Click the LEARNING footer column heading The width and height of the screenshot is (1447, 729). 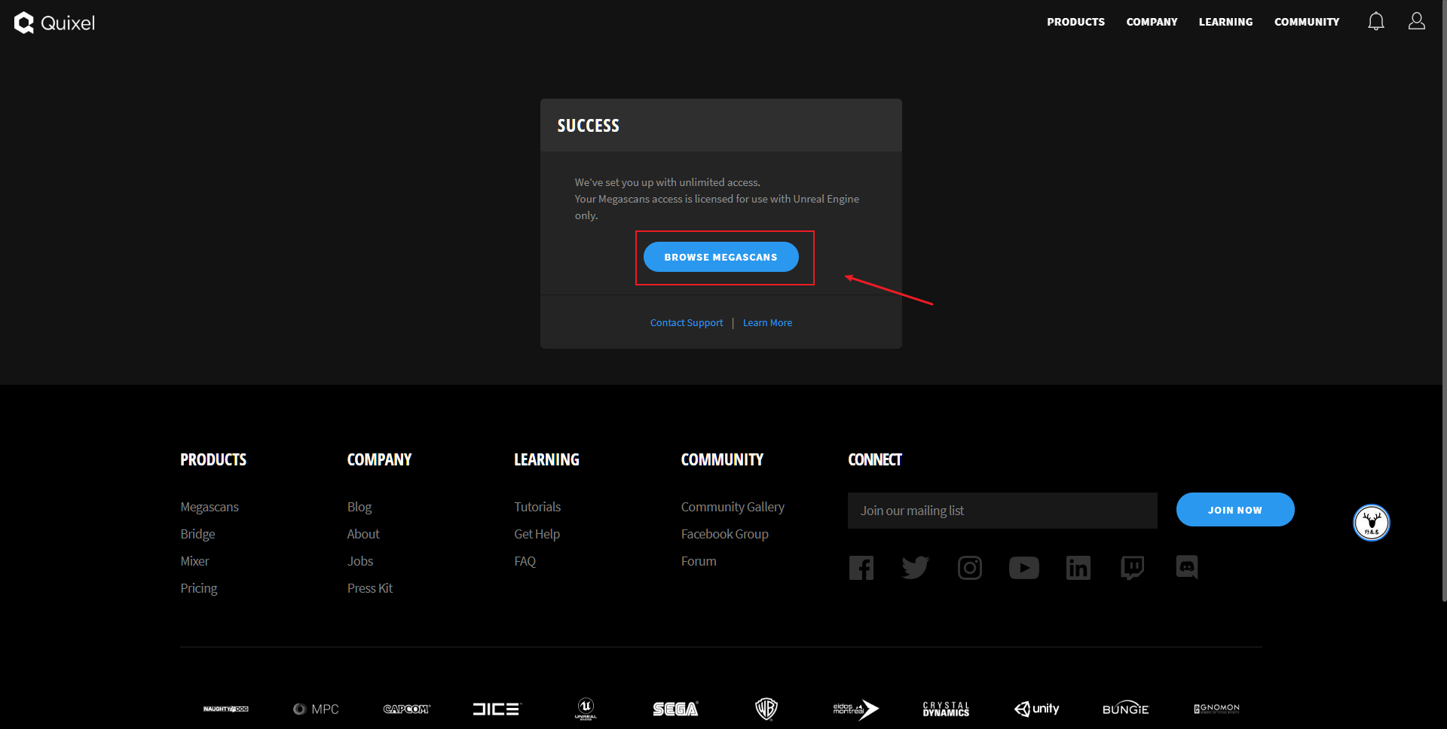[x=546, y=459]
